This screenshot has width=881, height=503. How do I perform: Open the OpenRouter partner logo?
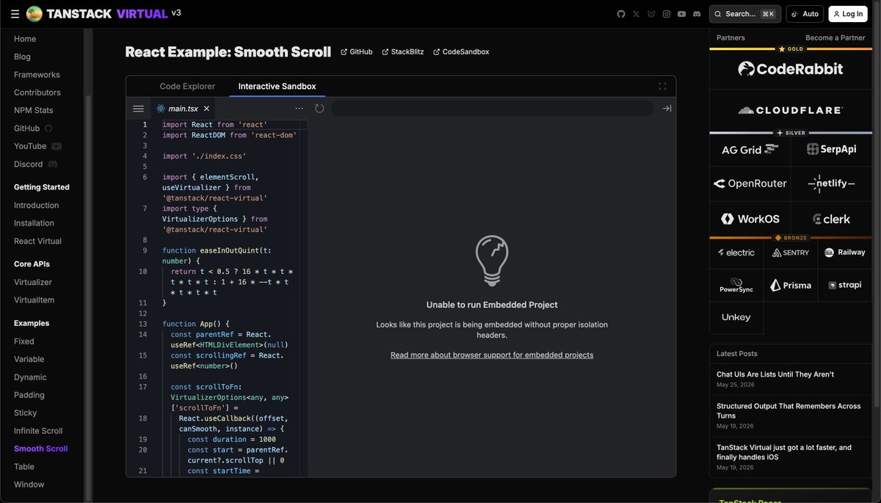(x=750, y=184)
